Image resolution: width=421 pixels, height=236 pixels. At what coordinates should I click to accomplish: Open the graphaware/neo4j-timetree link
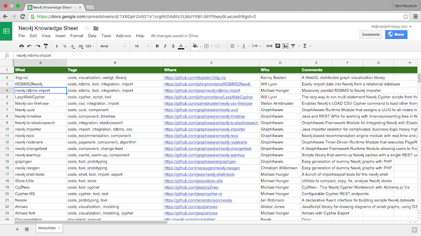[205, 116]
